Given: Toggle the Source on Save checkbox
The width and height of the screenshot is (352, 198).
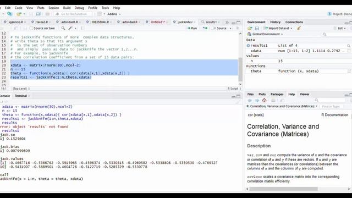Looking at the screenshot, I should click(31, 28).
